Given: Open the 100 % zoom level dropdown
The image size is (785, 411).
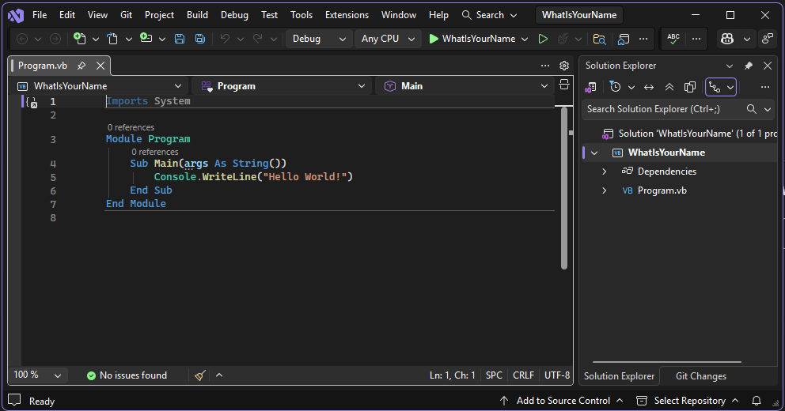Looking at the screenshot, I should 36,375.
